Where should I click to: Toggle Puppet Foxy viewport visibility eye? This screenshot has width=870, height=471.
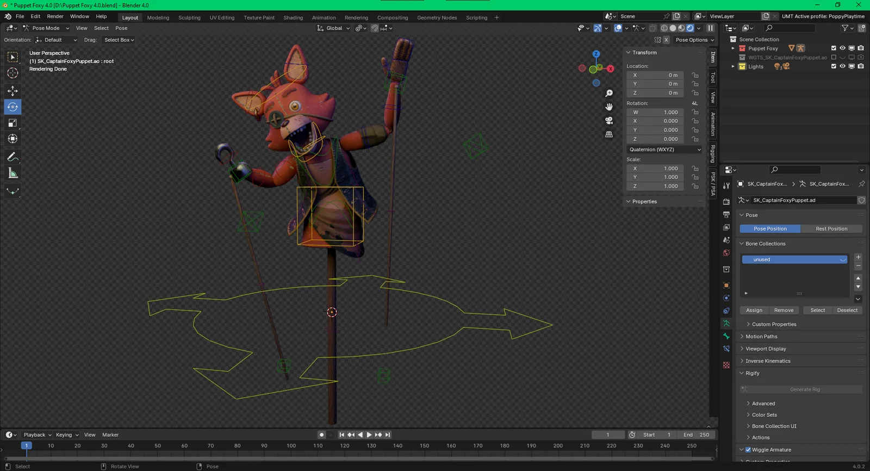tap(842, 48)
